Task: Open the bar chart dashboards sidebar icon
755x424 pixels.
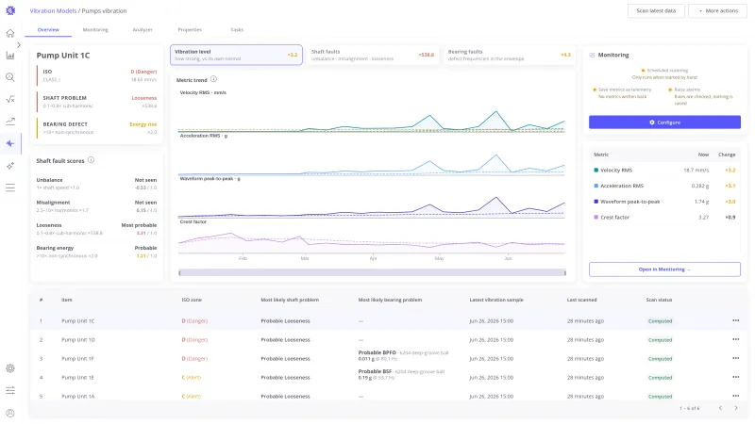Action: pyautogui.click(x=10, y=56)
